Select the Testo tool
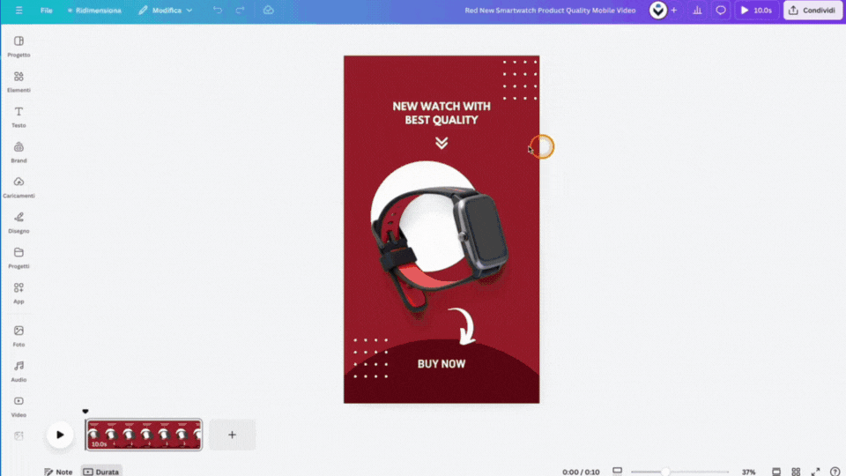The width and height of the screenshot is (846, 476). (19, 116)
